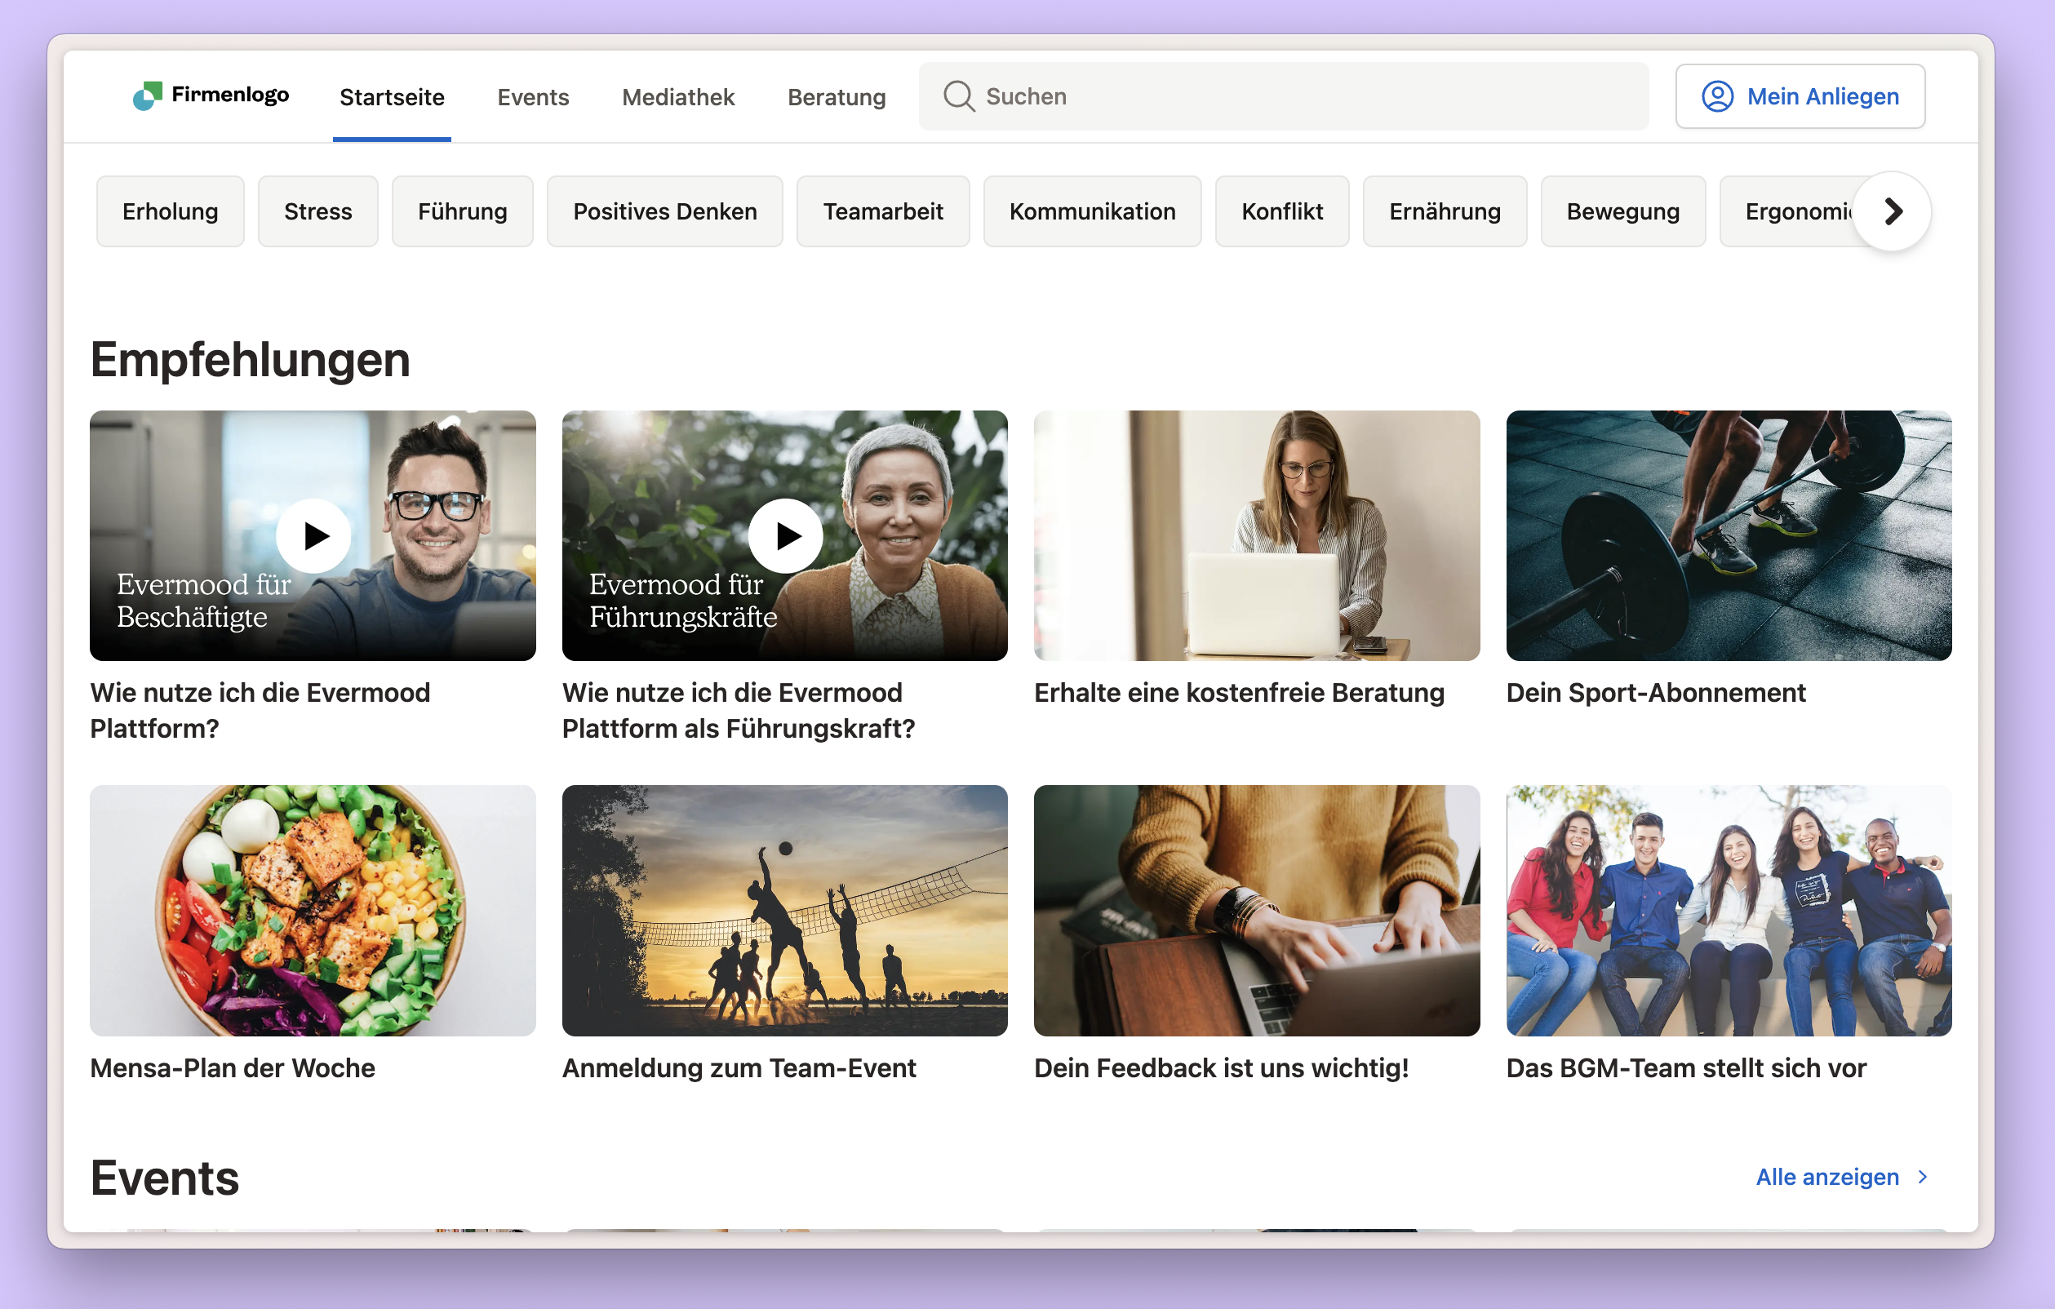Switch to the Mediathek tab
2055x1309 pixels.
click(x=677, y=97)
